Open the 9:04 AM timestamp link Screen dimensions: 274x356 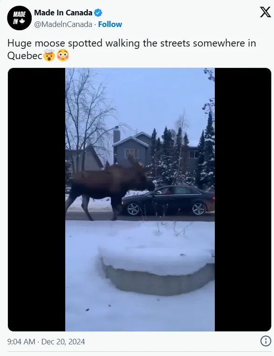coord(21,342)
